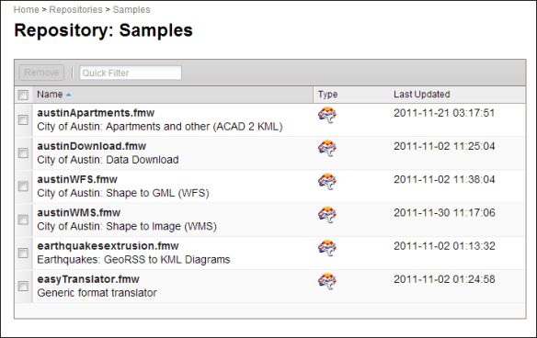Open the austinDownload.fmw workspace
Image resolution: width=537 pixels, height=338 pixels.
91,146
